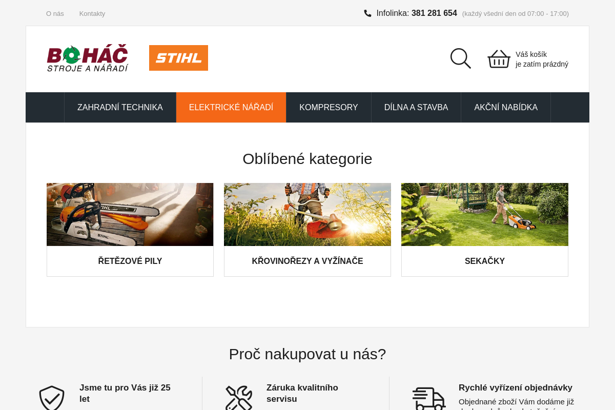Click the chainsaw category image
This screenshot has width=615, height=410.
(130, 214)
